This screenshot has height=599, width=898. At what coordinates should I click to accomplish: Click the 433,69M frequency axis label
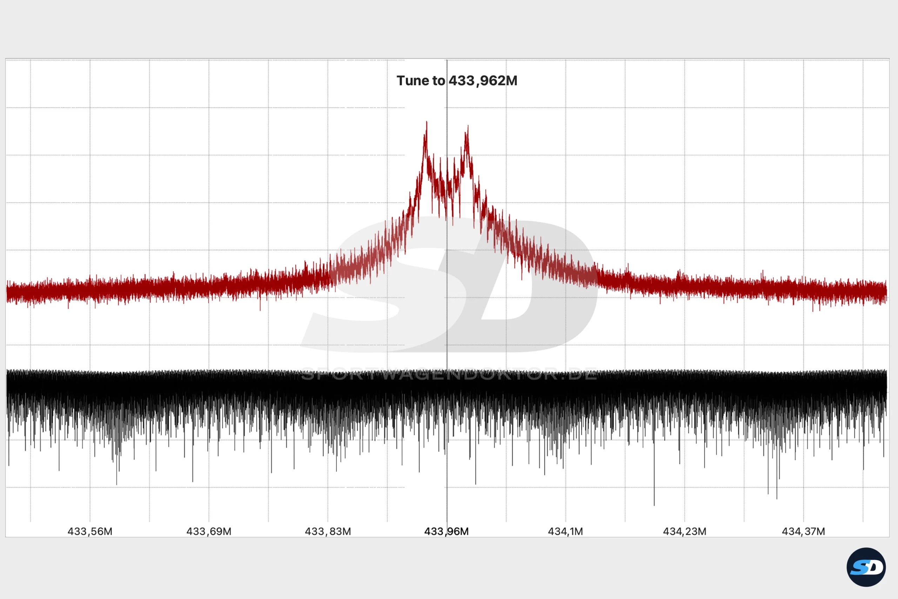coord(209,531)
